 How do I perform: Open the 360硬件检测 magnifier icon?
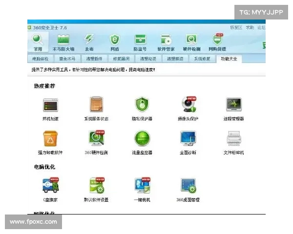97,138
